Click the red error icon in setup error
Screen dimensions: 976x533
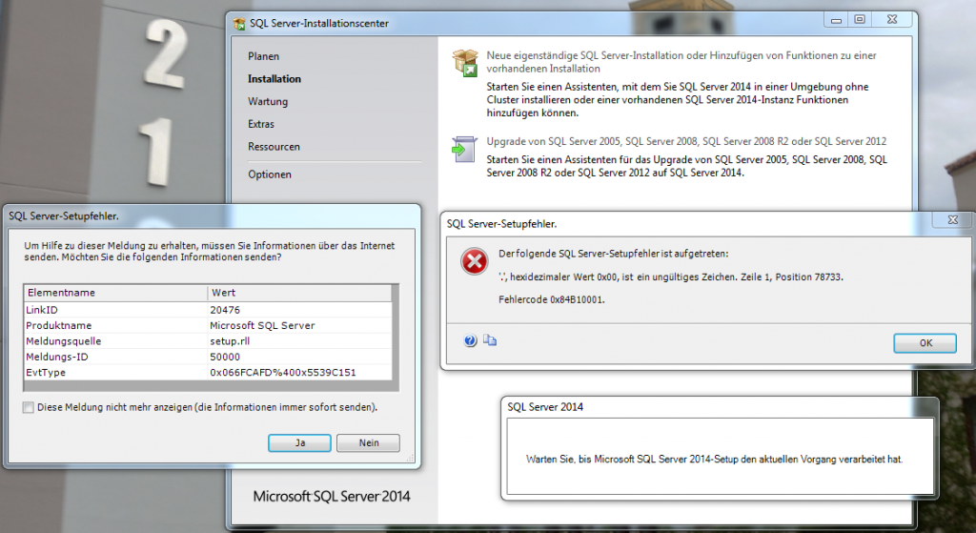(x=475, y=261)
